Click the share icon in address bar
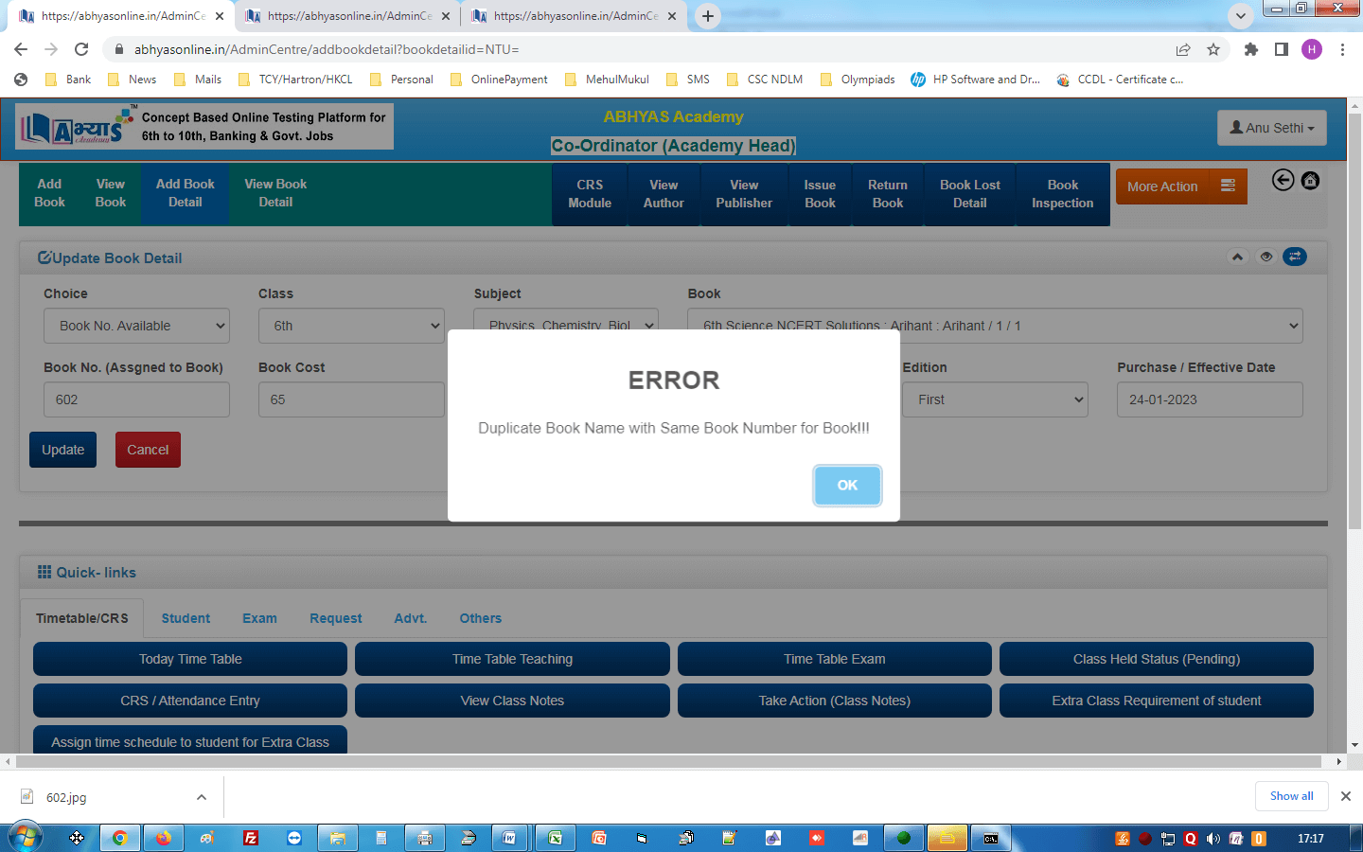Screen dimensions: 1363x852 tap(1183, 49)
